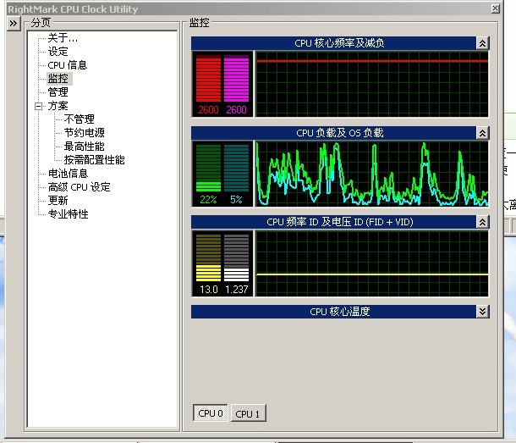The height and width of the screenshot is (443, 516).
Task: Collapse the CPU 核心频率及减负 graph section
Action: (482, 43)
